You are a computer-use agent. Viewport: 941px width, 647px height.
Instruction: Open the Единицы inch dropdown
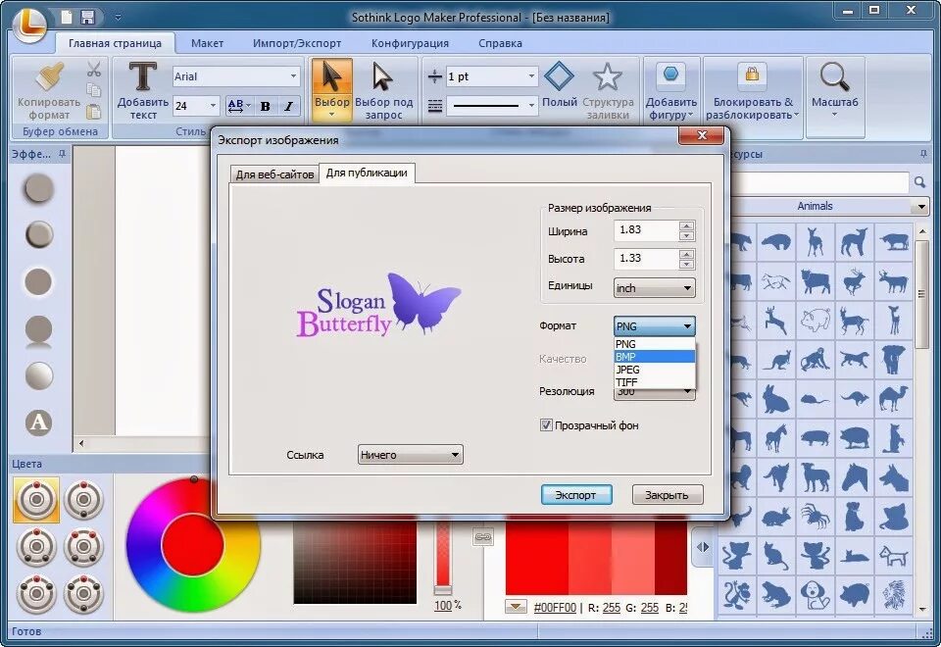pos(654,288)
